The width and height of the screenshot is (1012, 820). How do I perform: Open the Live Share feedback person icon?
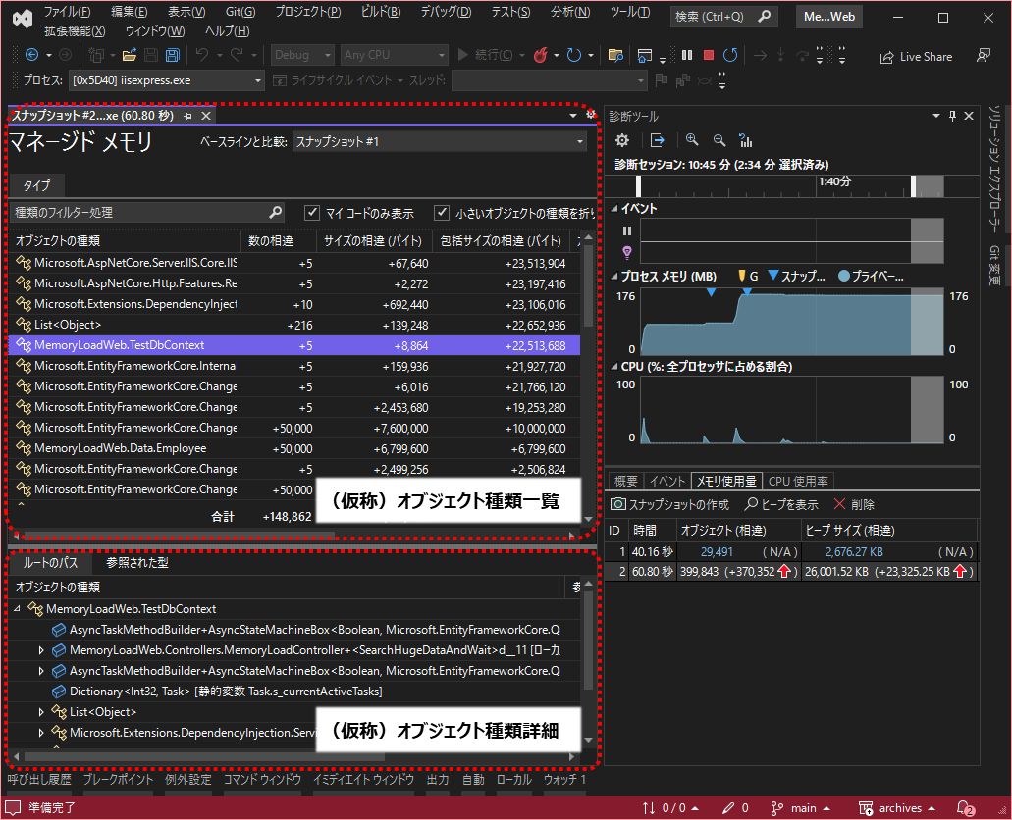click(983, 56)
